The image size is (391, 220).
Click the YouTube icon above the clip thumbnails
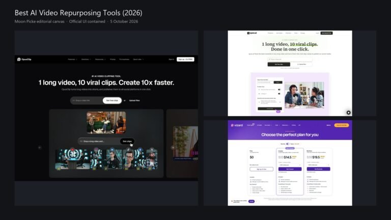73,150
